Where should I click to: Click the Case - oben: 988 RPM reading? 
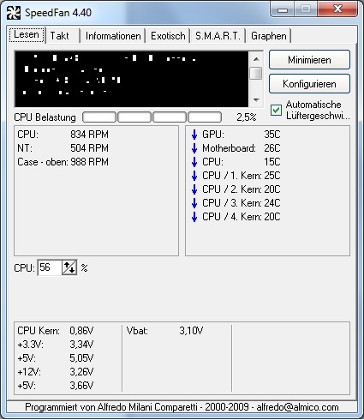[x=63, y=162]
